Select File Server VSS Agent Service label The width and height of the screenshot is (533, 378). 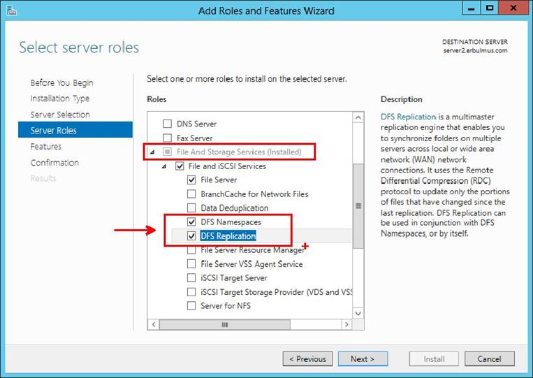[251, 264]
